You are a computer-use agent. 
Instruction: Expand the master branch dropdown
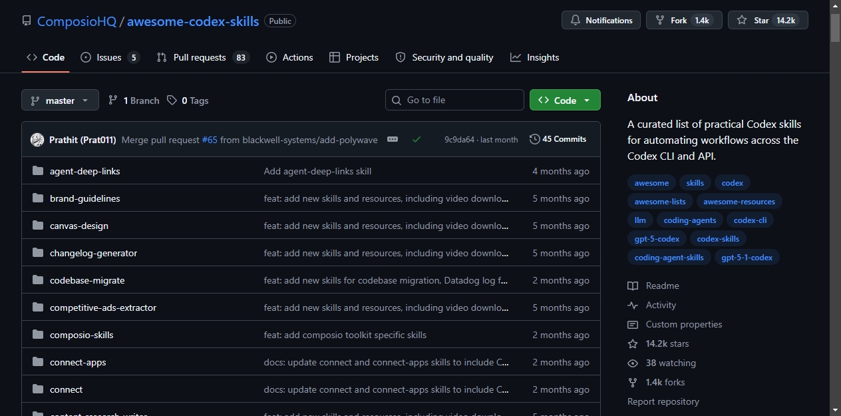[60, 100]
